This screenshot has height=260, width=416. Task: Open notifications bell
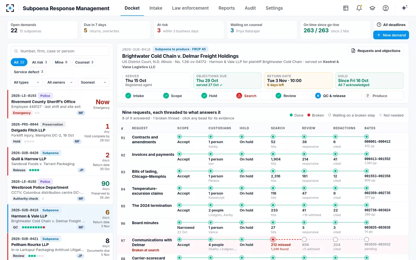pyautogui.click(x=359, y=8)
